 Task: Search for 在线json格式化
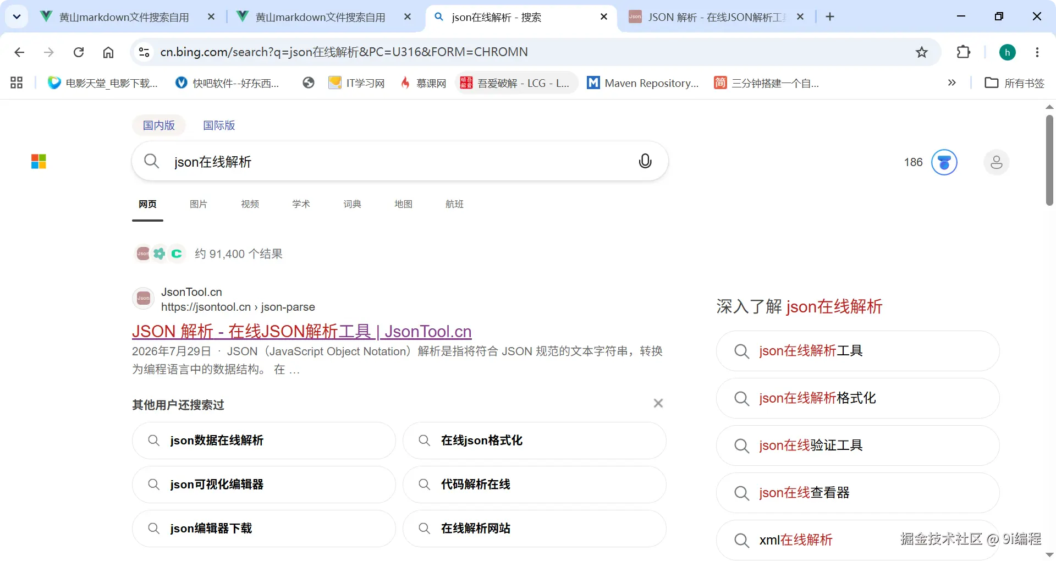(x=535, y=441)
